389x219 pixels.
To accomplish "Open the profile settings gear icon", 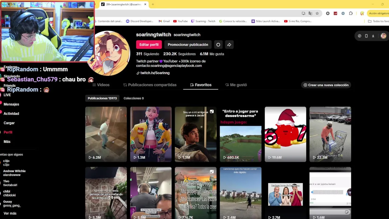I will coord(218,45).
